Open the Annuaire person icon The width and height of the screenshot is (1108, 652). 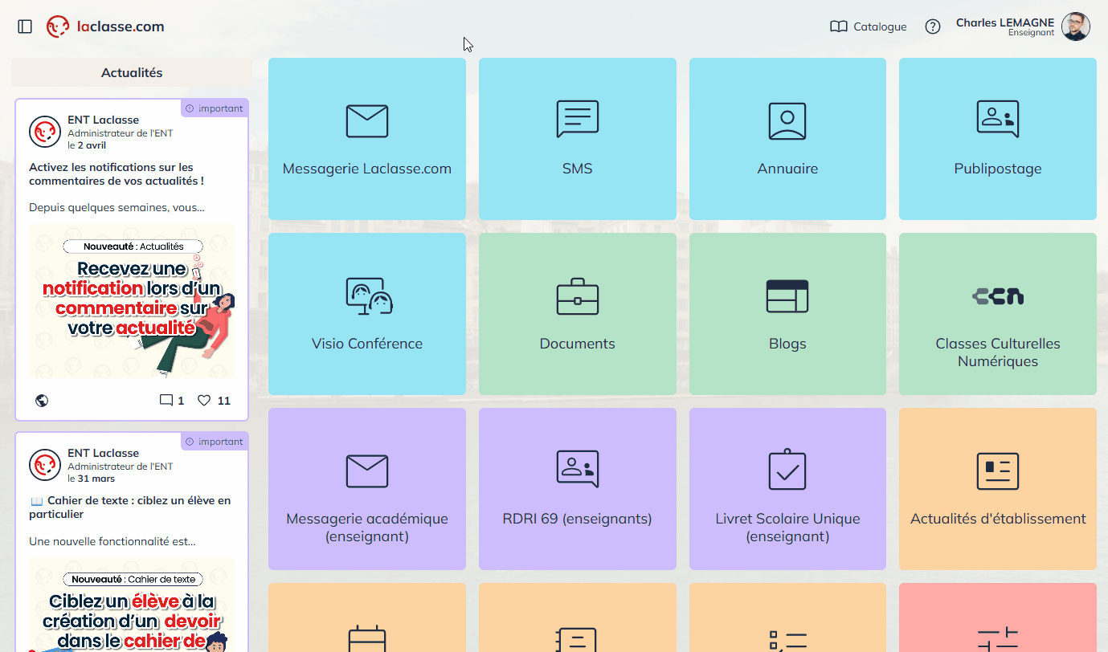click(787, 121)
